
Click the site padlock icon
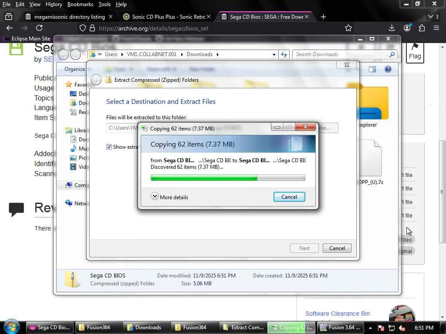92,28
